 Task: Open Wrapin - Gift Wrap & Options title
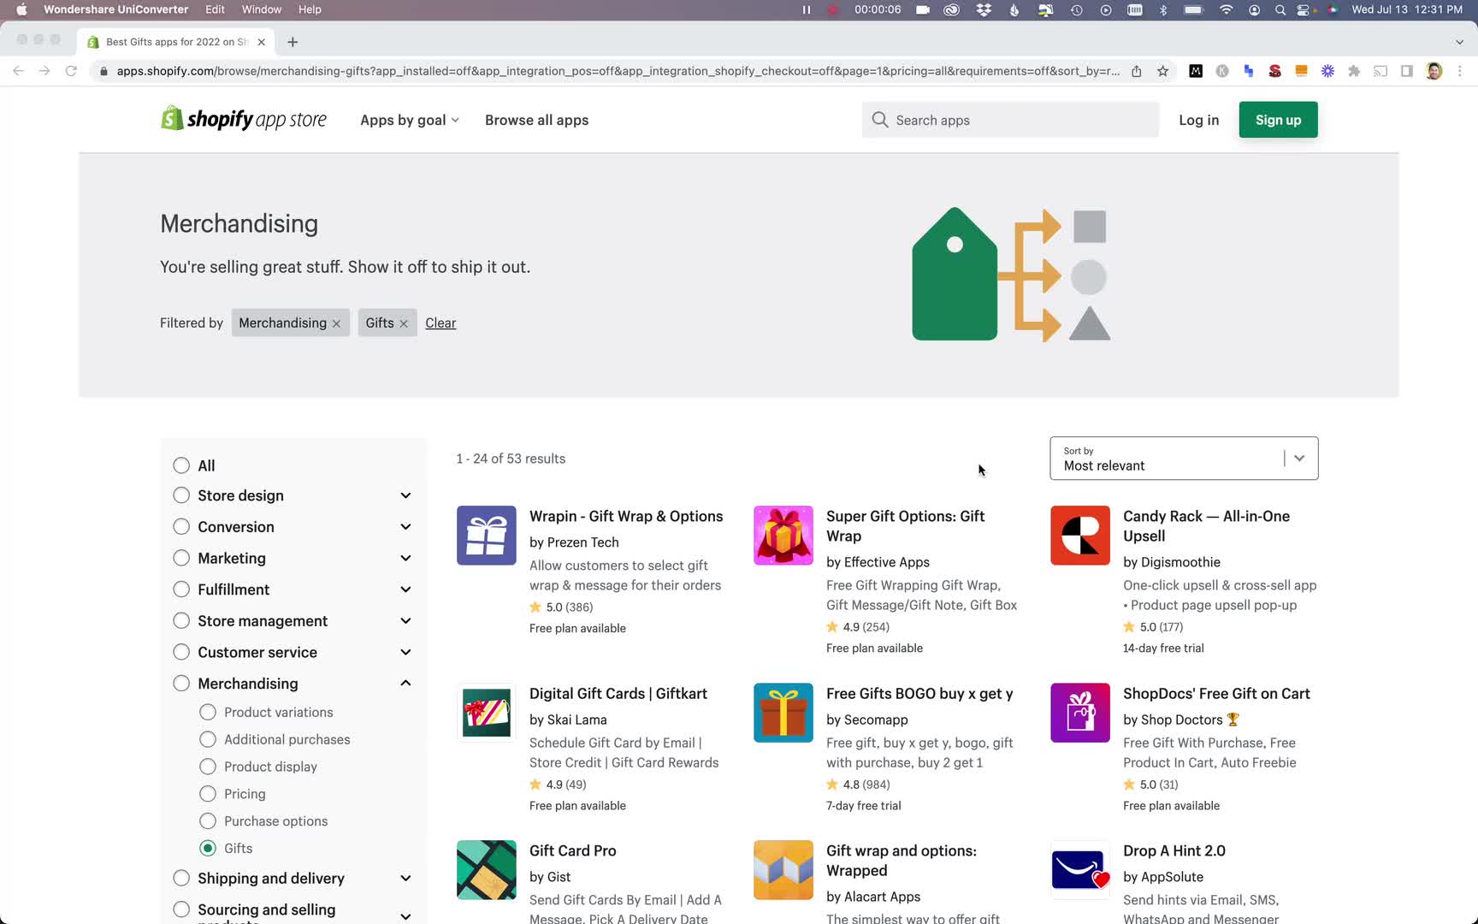[x=626, y=516]
